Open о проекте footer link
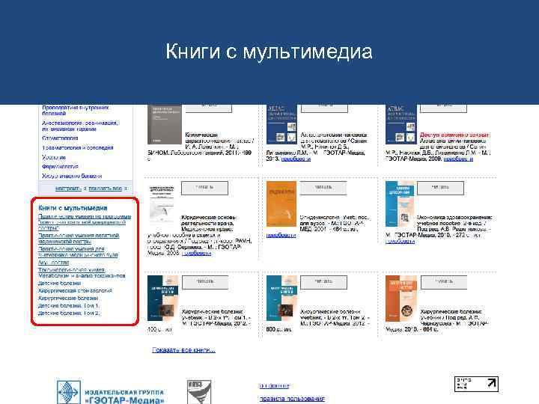The width and height of the screenshot is (539, 404). [274, 386]
